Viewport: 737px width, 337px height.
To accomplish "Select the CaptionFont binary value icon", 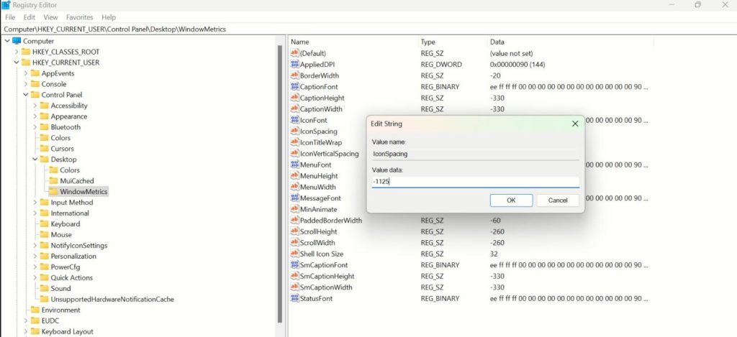I will (294, 87).
